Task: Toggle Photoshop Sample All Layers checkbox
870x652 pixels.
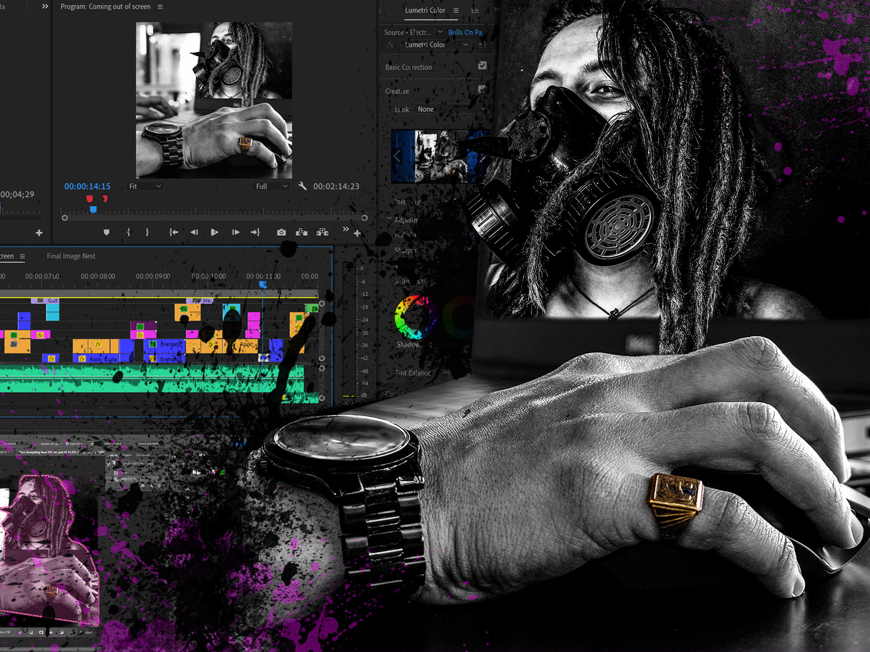Action: click(x=38, y=444)
